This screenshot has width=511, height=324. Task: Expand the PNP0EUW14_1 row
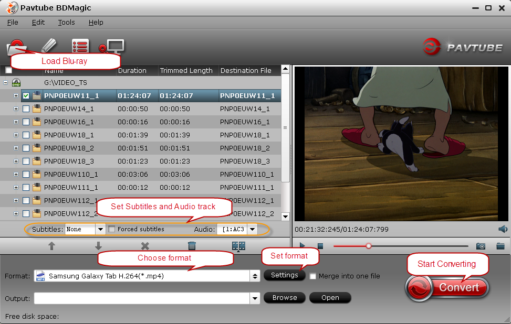pyautogui.click(x=16, y=109)
